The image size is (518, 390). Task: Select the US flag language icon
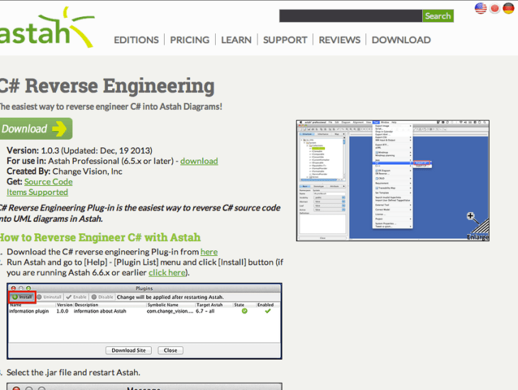point(480,9)
